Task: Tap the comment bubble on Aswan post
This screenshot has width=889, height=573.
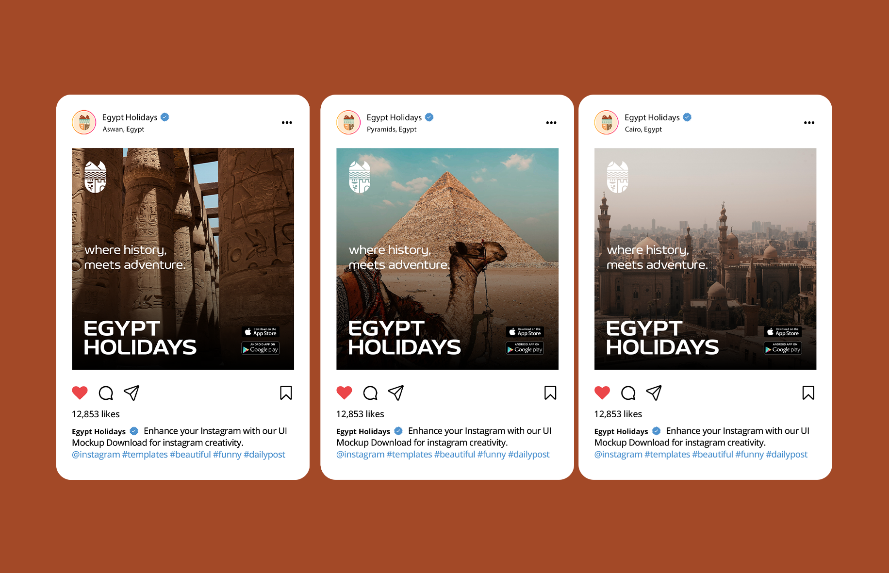Action: point(106,393)
